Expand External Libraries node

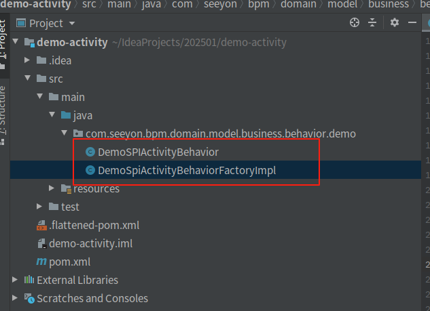click(15, 280)
